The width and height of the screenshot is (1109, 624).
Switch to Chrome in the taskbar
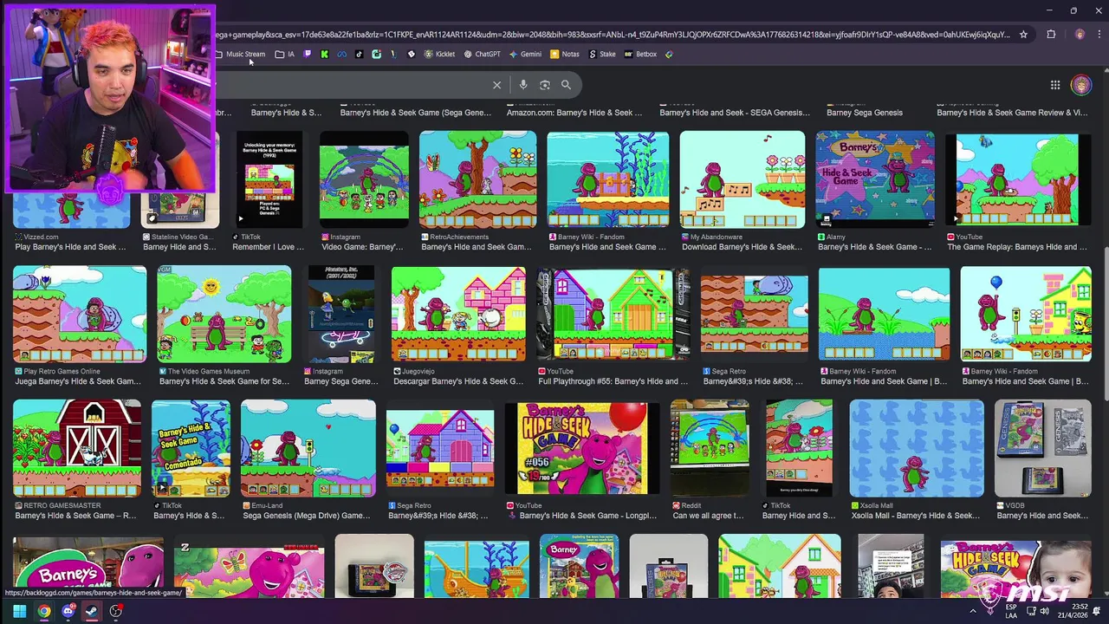(x=43, y=611)
